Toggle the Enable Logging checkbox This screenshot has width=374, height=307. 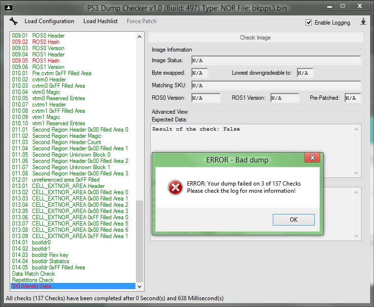point(309,23)
